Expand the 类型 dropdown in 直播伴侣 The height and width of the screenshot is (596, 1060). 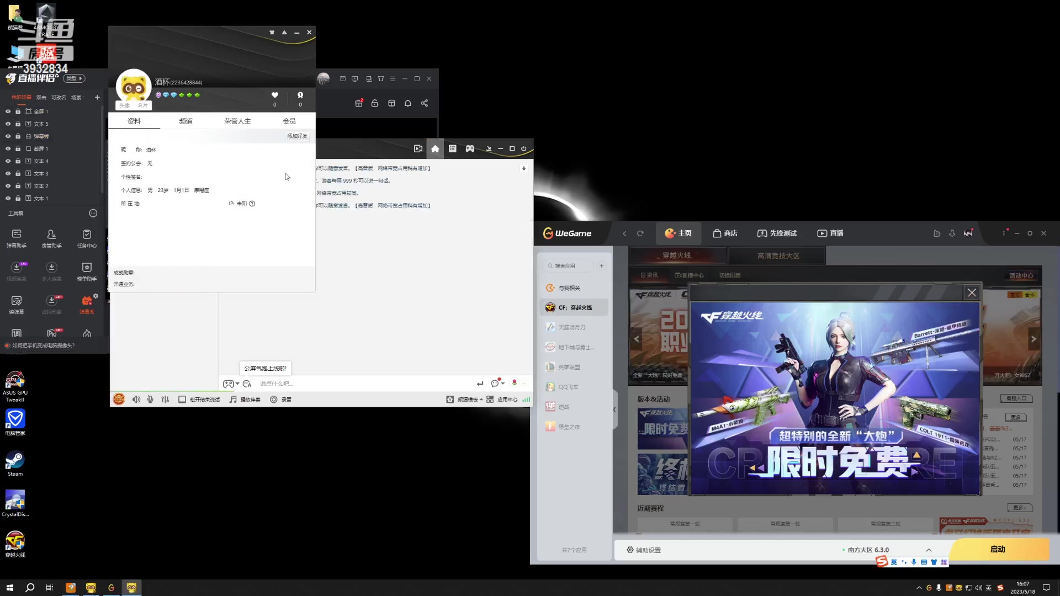(74, 78)
